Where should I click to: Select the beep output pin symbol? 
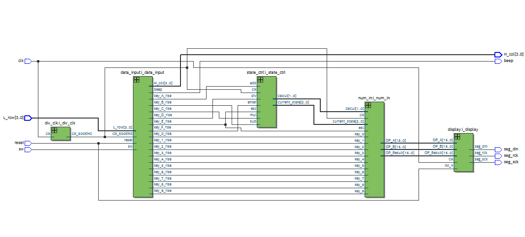(498, 61)
